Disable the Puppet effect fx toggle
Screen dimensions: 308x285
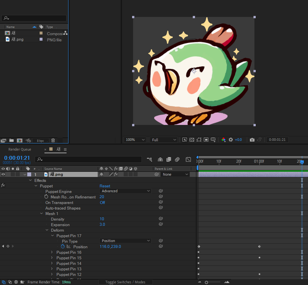pyautogui.click(x=3, y=185)
